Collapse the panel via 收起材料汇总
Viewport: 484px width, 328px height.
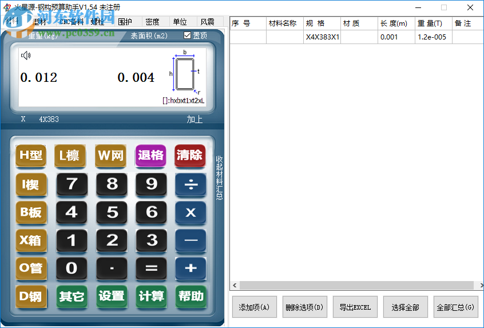pos(219,178)
